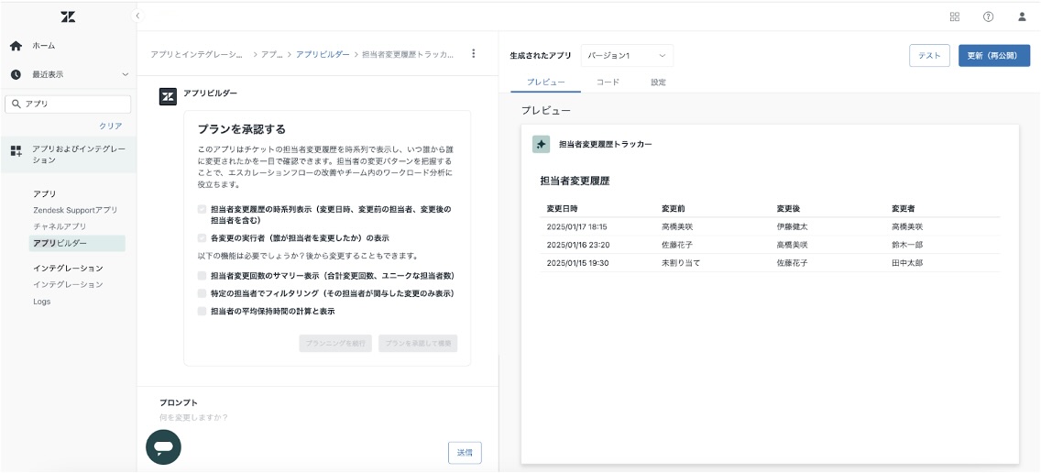Click the help question mark icon
1041x473 pixels.
(x=988, y=16)
